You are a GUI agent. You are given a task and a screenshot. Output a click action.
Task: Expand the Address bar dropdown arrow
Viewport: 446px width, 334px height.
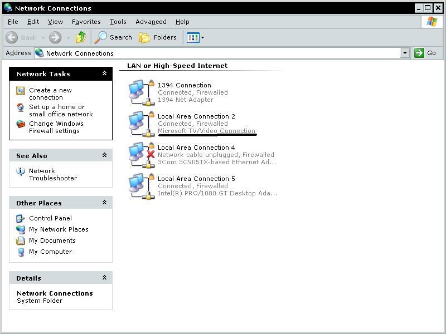click(405, 53)
